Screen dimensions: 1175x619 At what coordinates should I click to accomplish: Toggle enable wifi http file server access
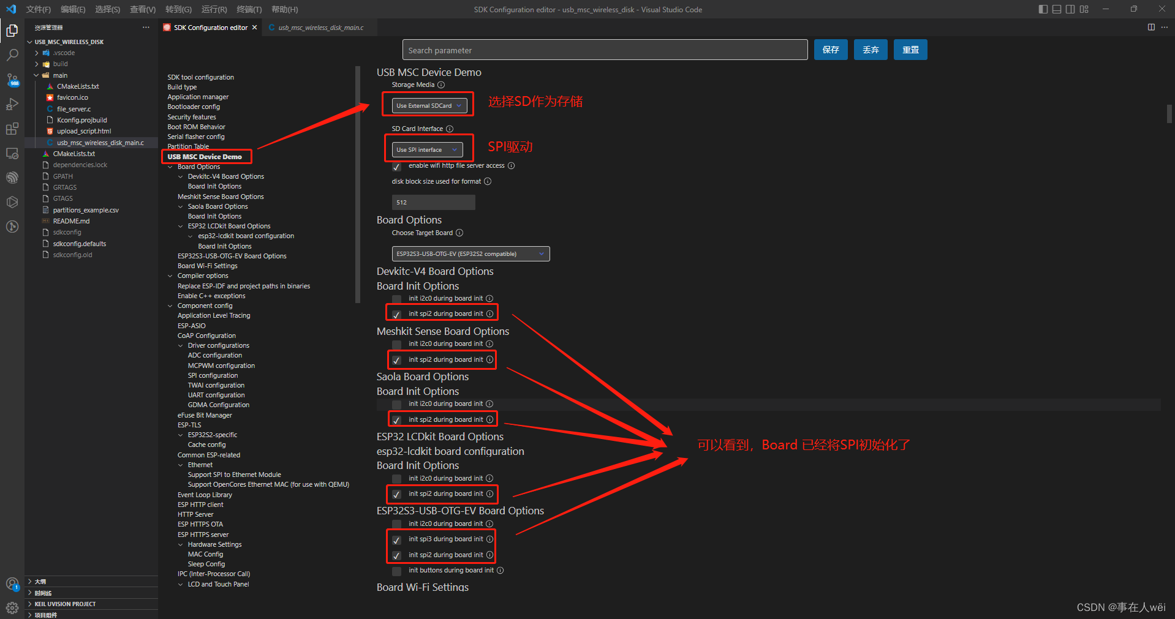pyautogui.click(x=396, y=167)
